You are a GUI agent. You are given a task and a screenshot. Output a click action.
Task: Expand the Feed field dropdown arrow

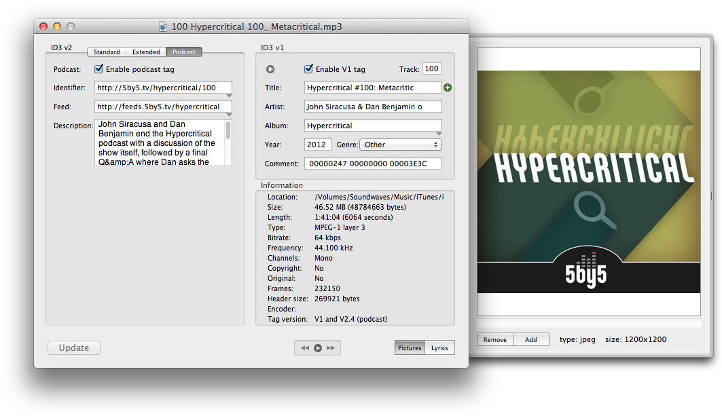(x=229, y=115)
